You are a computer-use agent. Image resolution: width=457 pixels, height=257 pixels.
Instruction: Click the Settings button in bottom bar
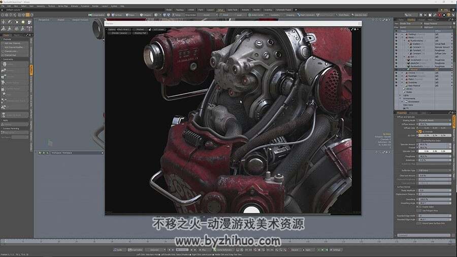click(x=336, y=250)
